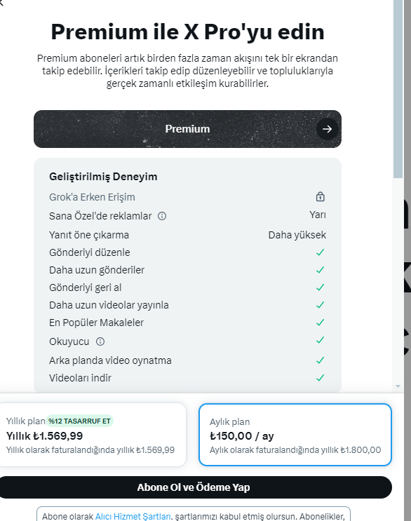The image size is (411, 521).
Task: Click the Grok'a Erken Erişim feature row
Action: [x=187, y=197]
